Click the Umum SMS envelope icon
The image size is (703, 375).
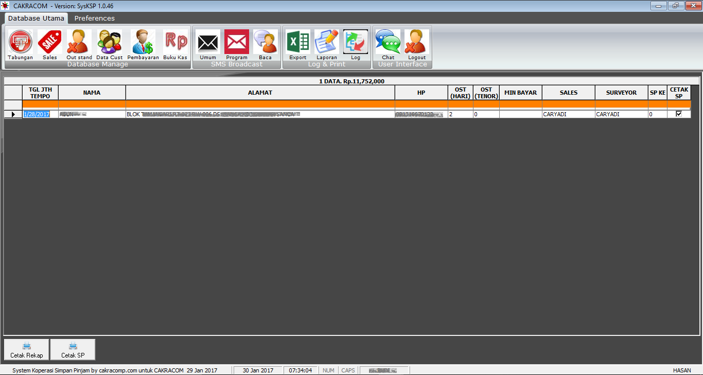(208, 42)
